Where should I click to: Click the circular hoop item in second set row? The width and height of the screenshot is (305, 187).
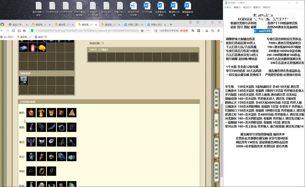62,127
